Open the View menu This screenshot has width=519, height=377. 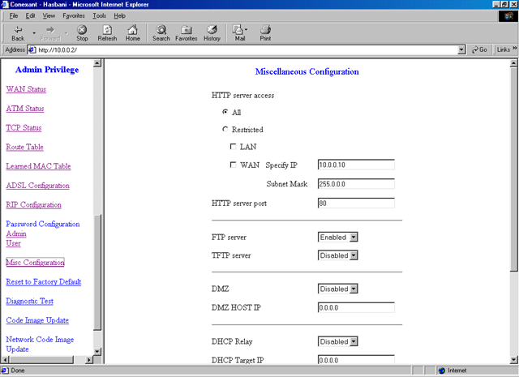[x=49, y=15]
